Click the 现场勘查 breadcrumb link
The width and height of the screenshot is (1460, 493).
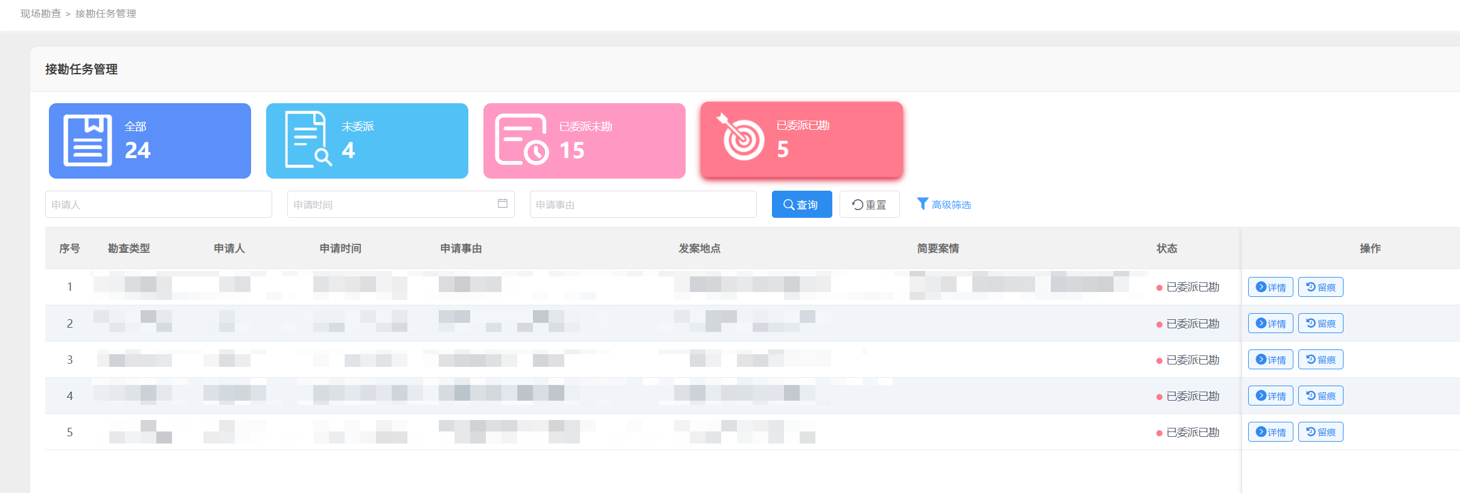pos(40,13)
